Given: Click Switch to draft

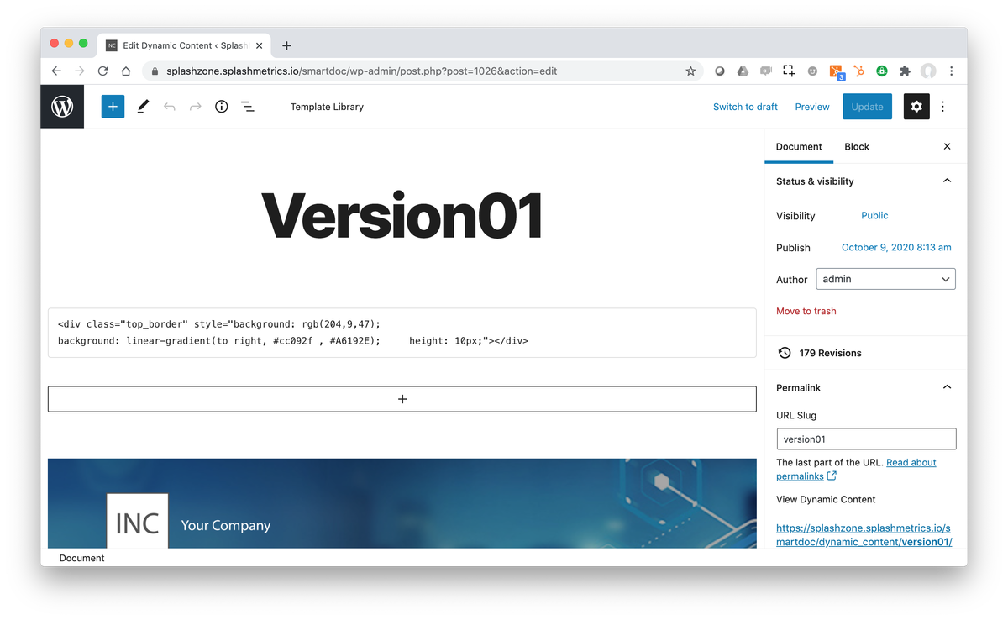Looking at the screenshot, I should coord(745,107).
